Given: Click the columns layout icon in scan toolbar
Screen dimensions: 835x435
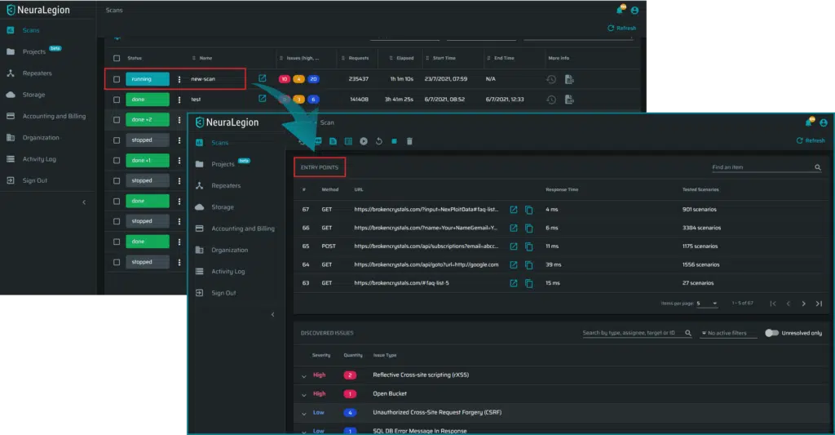Looking at the screenshot, I should click(x=348, y=141).
